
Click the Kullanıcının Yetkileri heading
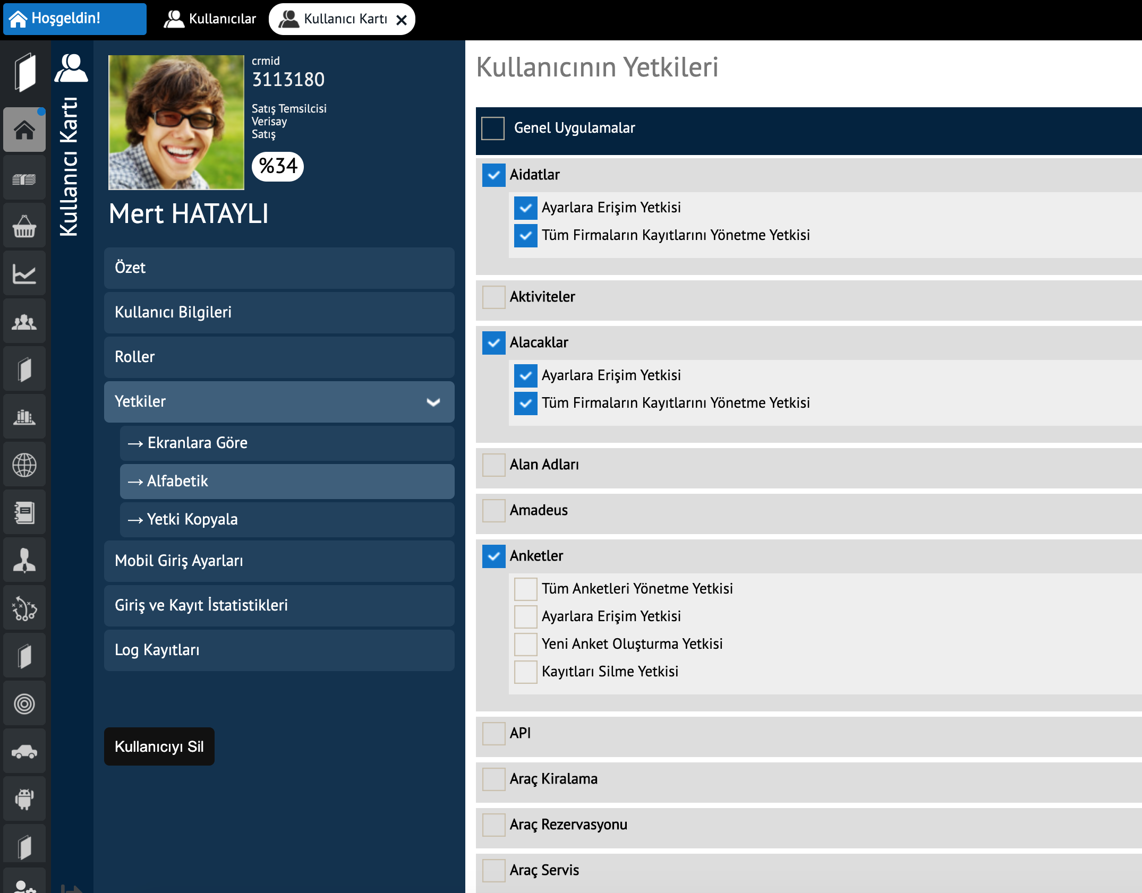(597, 67)
